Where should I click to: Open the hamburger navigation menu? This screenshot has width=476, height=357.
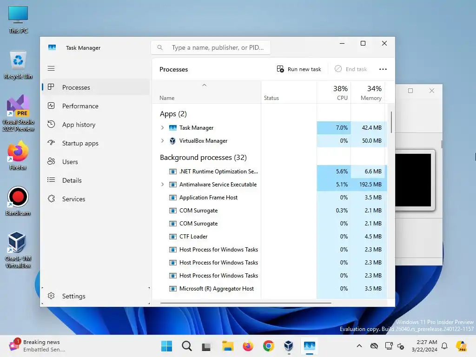(x=51, y=68)
